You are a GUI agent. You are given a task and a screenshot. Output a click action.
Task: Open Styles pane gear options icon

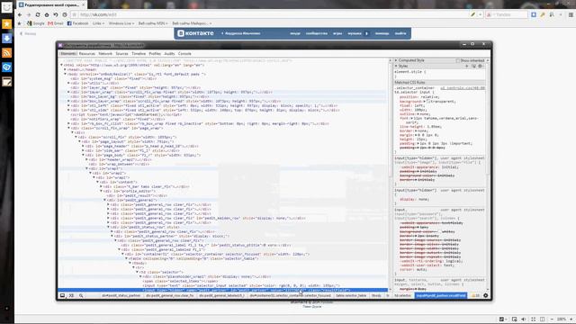pos(480,66)
